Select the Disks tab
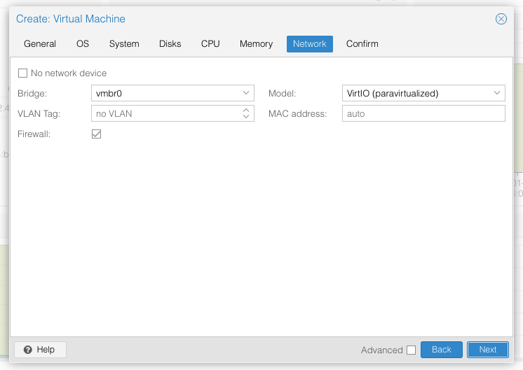The height and width of the screenshot is (370, 523). (170, 44)
